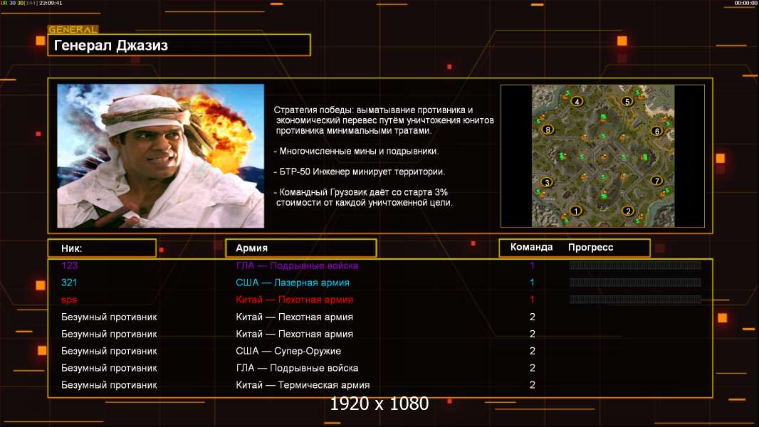
Task: Click the general's portrait image
Action: click(x=160, y=156)
